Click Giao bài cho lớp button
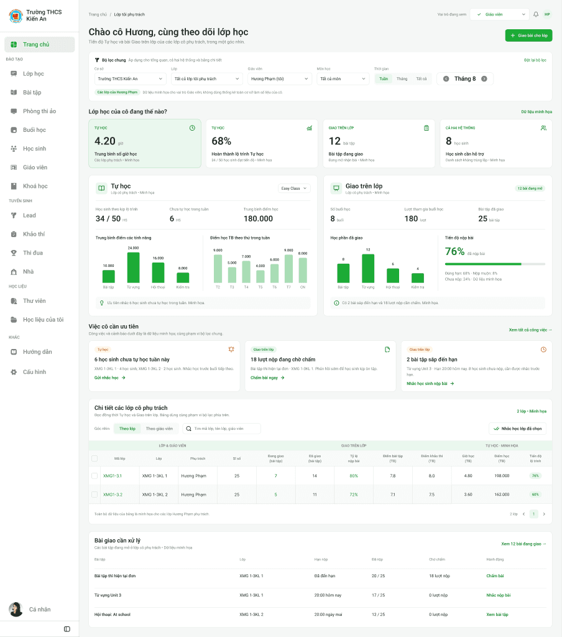This screenshot has height=637, width=562. tap(528, 35)
